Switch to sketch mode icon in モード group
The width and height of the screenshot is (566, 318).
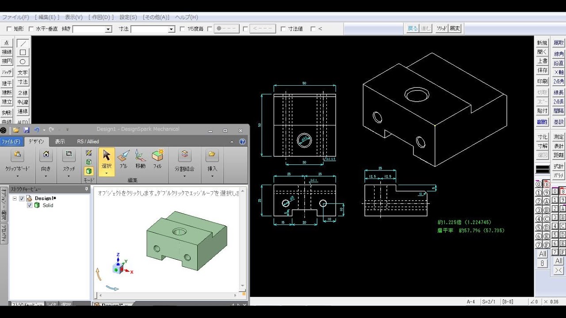89,153
